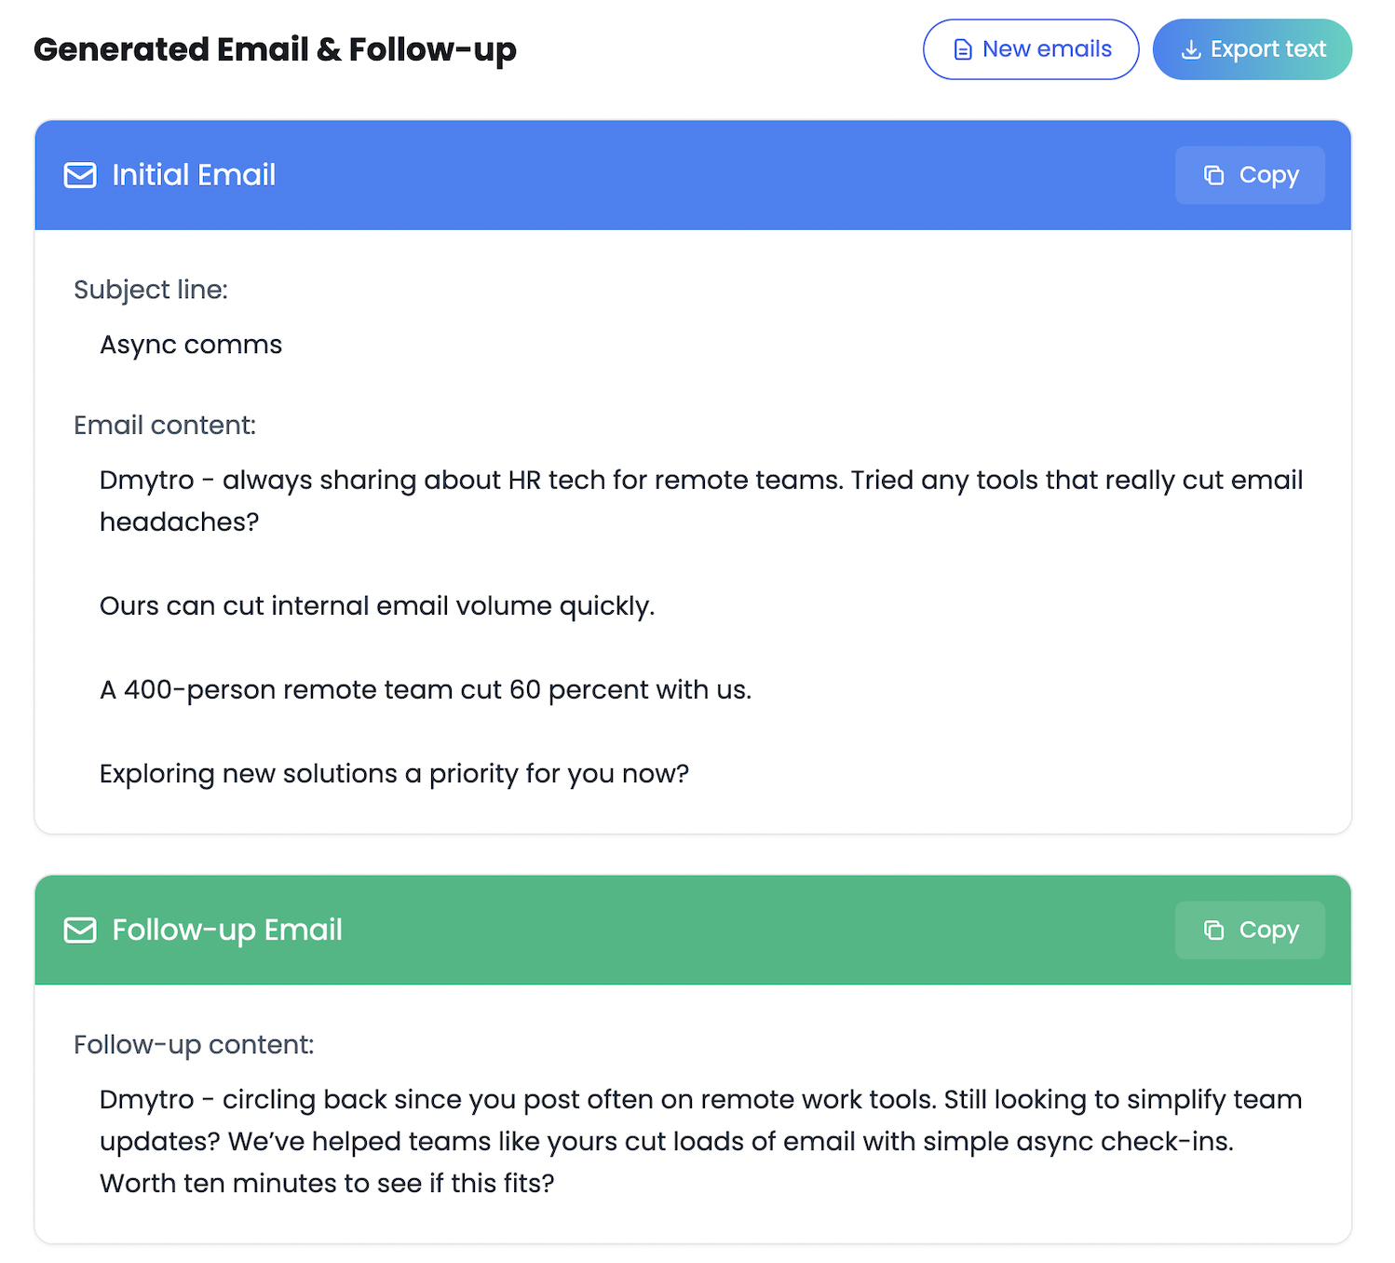Click the Export text button
Screen dimensions: 1395x1263
pos(1252,49)
